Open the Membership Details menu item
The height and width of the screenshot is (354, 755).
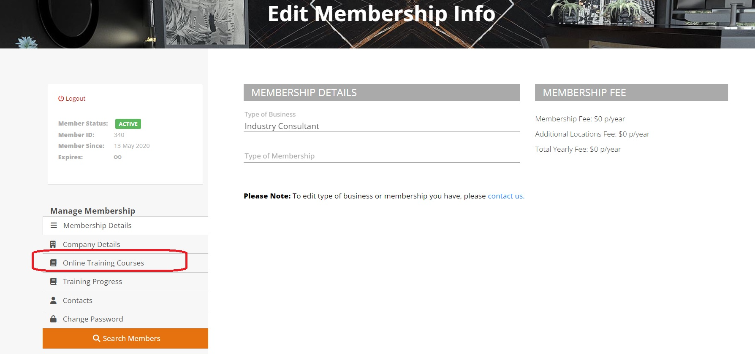tap(97, 225)
